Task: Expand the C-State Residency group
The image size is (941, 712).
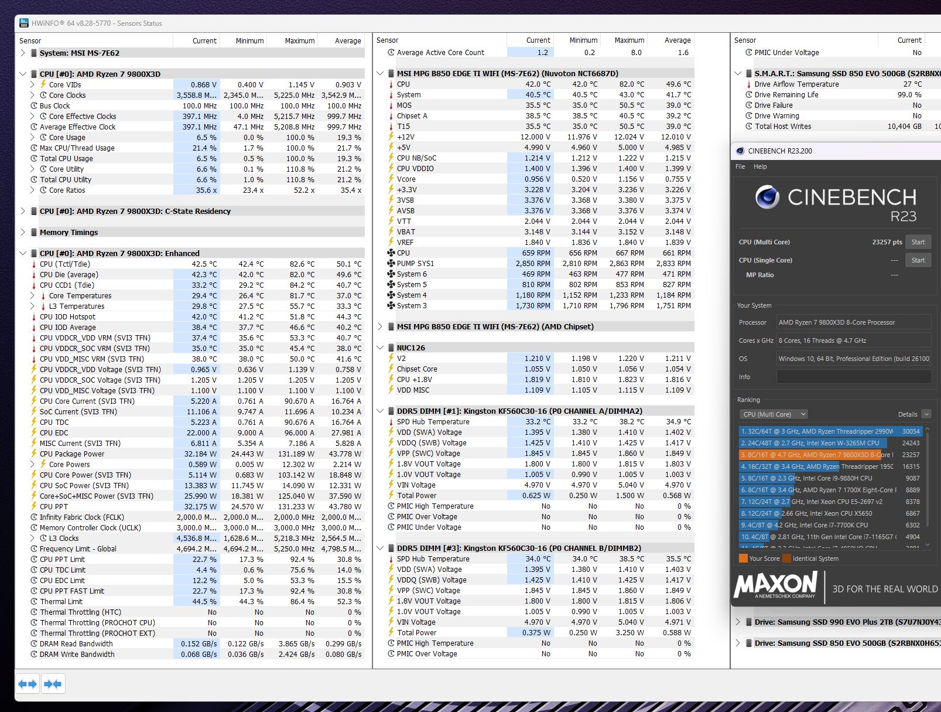Action: tap(23, 211)
